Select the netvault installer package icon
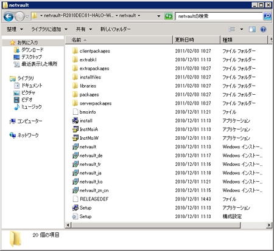This screenshot has height=251, width=274. click(x=76, y=146)
